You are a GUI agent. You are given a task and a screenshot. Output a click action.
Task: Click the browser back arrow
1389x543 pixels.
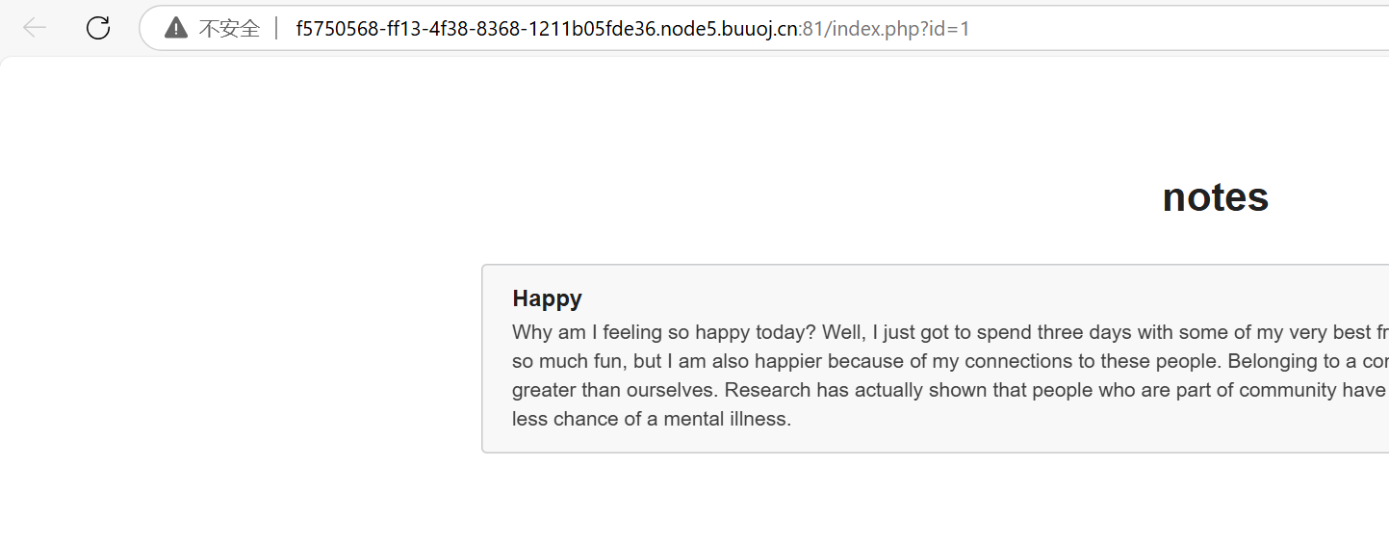[x=35, y=28]
